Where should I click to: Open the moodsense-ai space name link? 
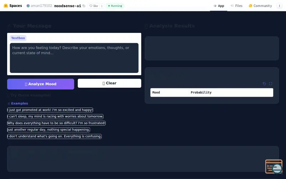coord(68,6)
